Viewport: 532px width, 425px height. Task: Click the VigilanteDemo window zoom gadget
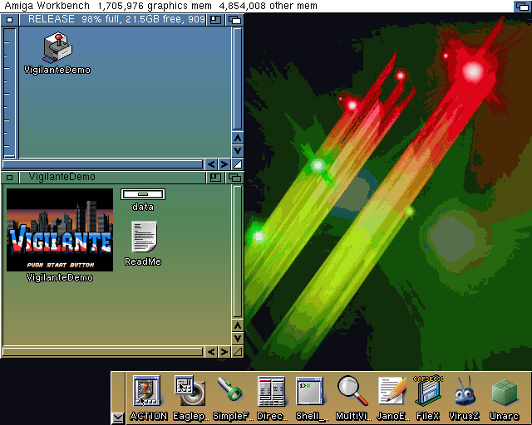215,178
